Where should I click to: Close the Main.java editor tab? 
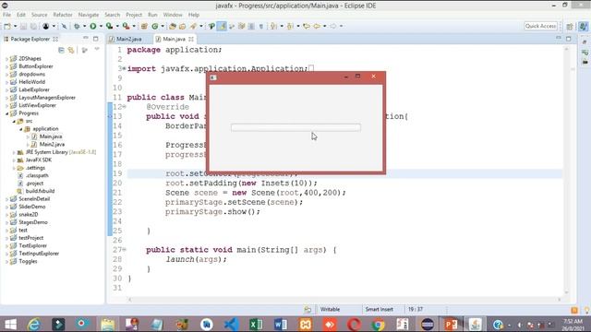[191, 39]
